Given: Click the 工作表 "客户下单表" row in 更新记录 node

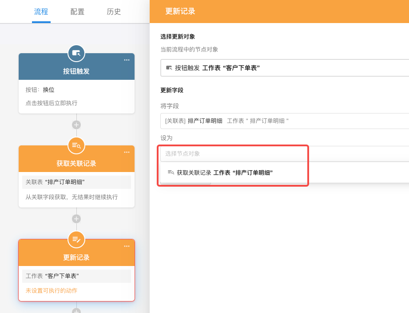Looking at the screenshot, I should pyautogui.click(x=76, y=276).
